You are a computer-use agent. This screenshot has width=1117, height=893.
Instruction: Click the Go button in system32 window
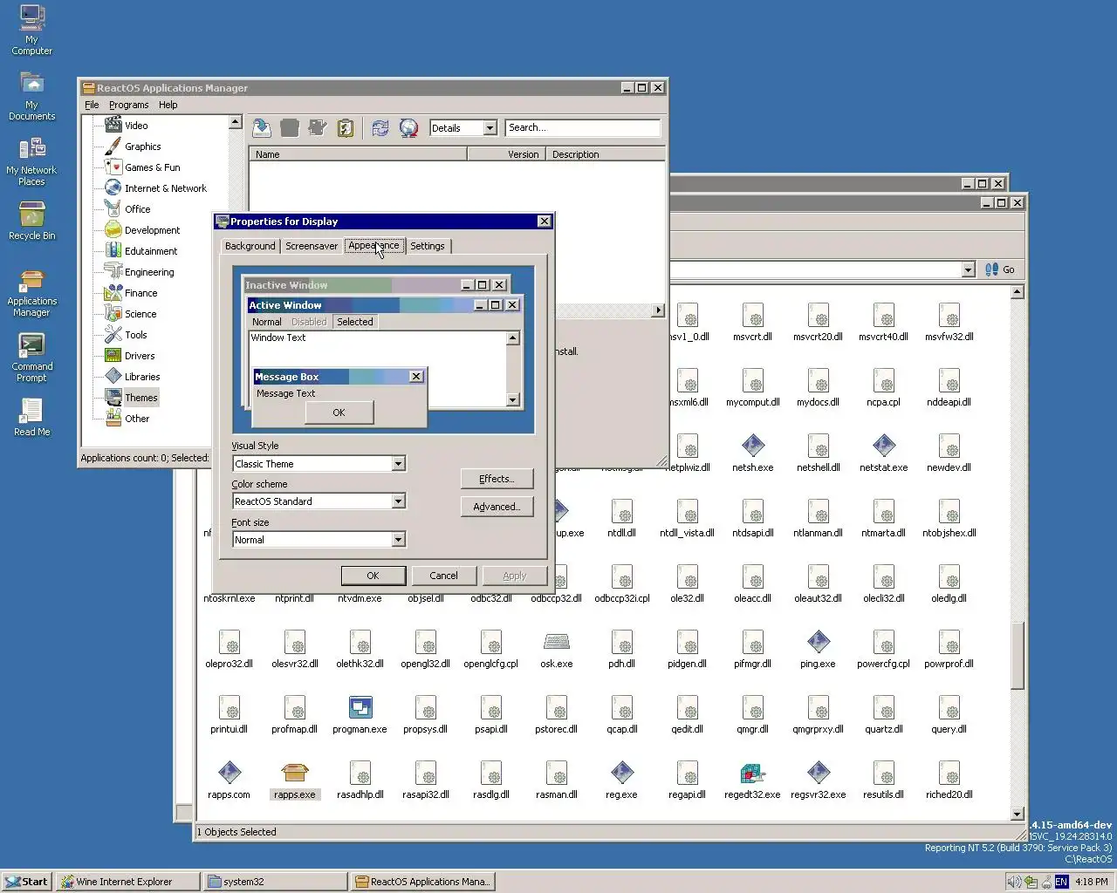coord(1000,269)
